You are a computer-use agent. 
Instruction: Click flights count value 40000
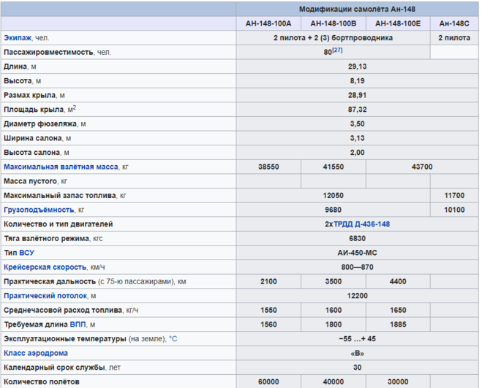pos(334,382)
